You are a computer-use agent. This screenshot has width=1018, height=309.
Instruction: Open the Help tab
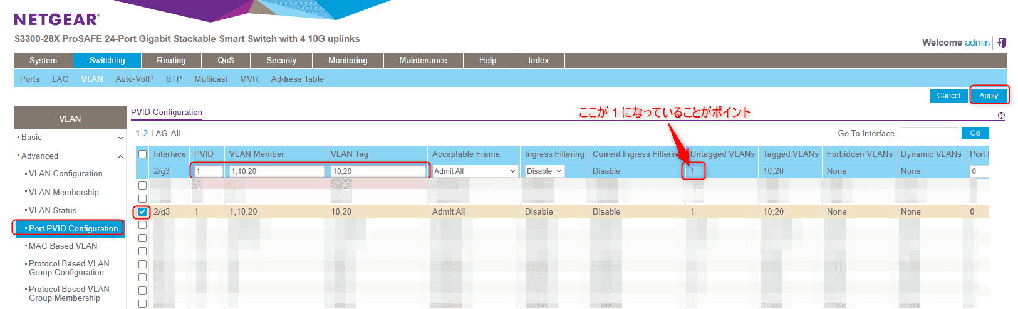click(487, 61)
